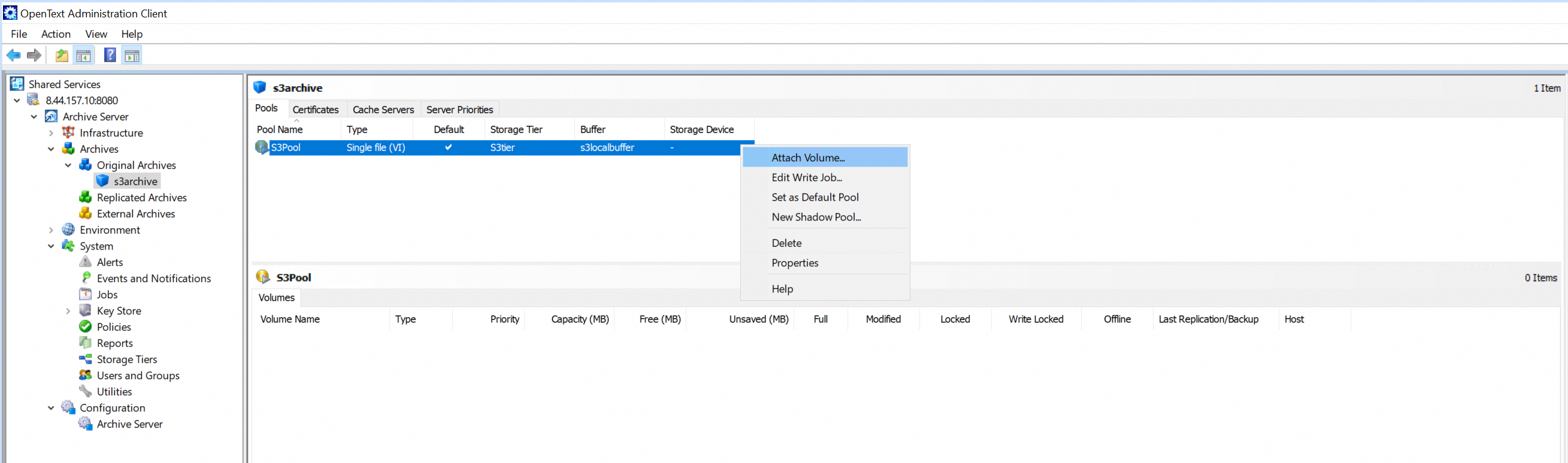This screenshot has width=1568, height=463.
Task: Choose Help at the bottom of the context menu
Action: 825,289
